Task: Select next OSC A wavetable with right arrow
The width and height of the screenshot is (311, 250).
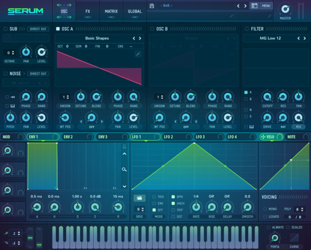Action: [140, 38]
